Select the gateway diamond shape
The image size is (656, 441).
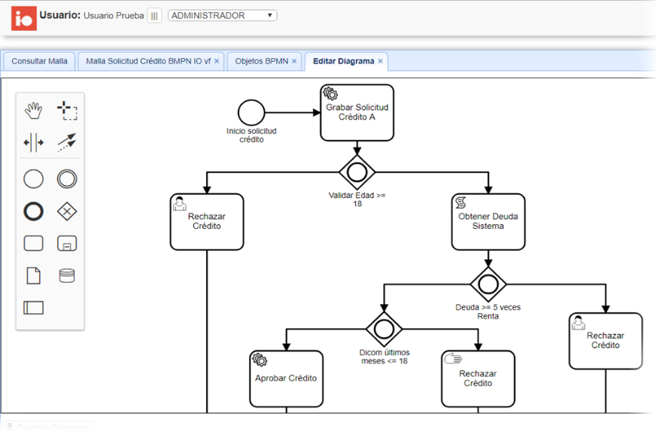point(67,211)
